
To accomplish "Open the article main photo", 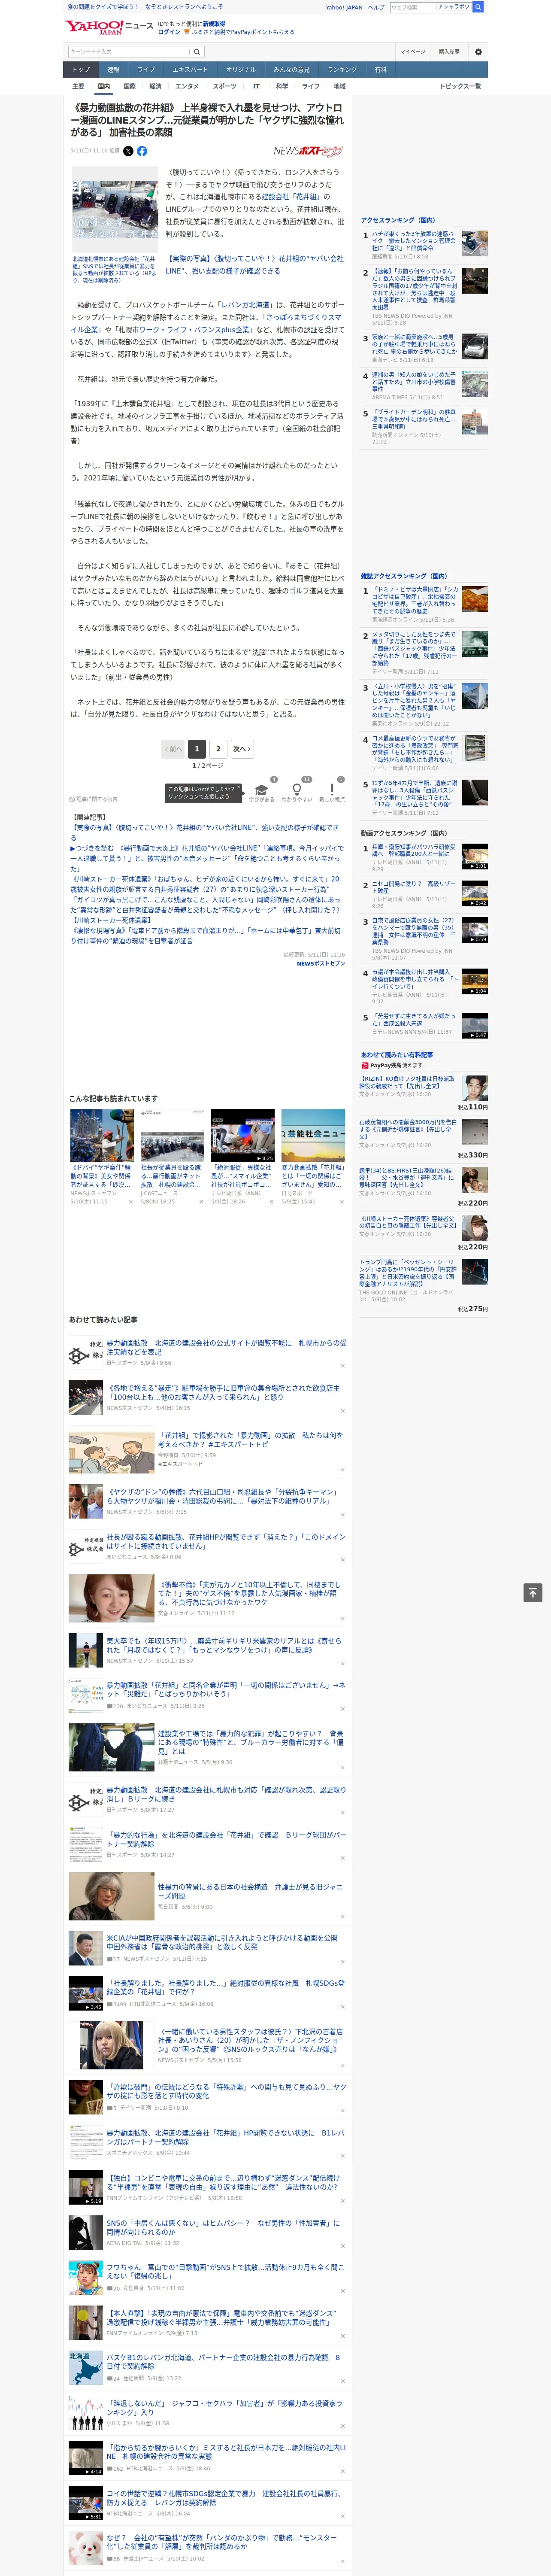I will tap(115, 209).
